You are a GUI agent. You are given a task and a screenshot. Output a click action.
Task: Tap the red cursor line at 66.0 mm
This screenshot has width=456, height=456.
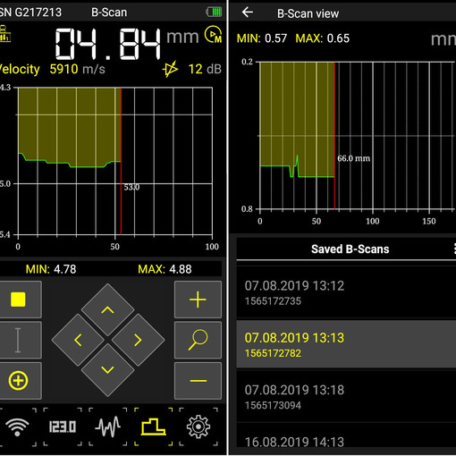pyautogui.click(x=334, y=136)
